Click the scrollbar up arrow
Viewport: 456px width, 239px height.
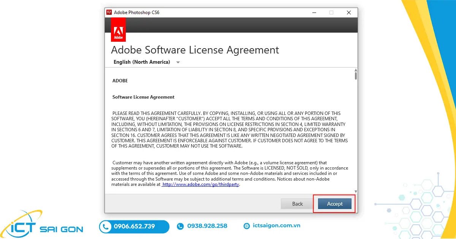(355, 70)
